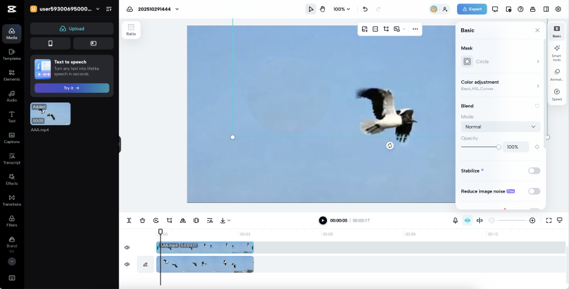Expand more sidebar items chevron
The width and height of the screenshot is (570, 289).
tap(12, 261)
